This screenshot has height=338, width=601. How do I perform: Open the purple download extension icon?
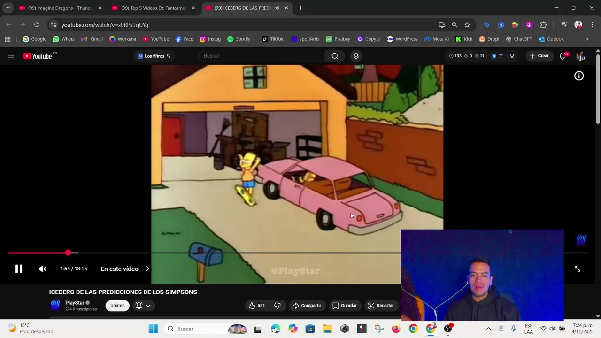529,25
